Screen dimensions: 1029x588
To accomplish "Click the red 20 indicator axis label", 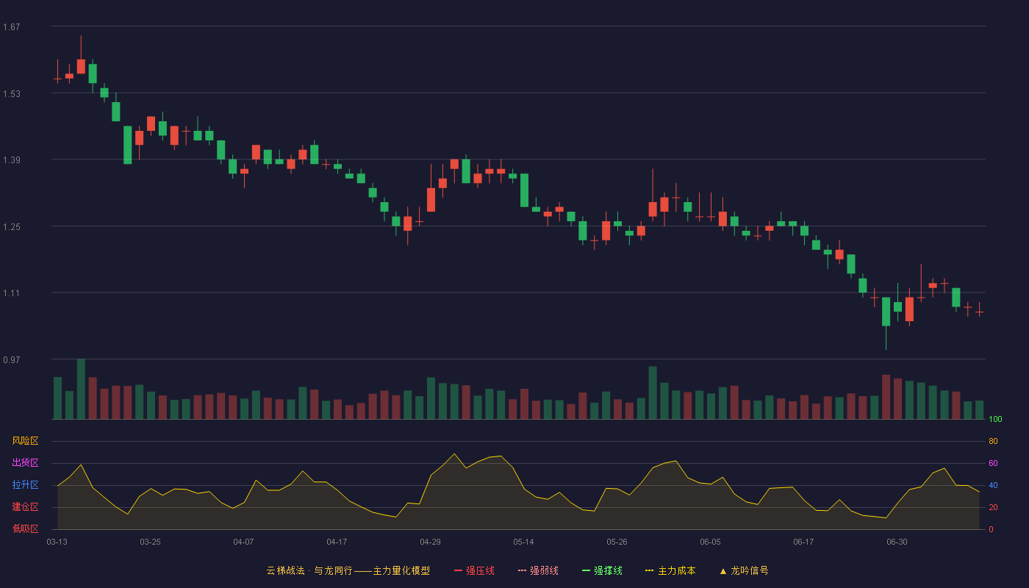I will (993, 507).
